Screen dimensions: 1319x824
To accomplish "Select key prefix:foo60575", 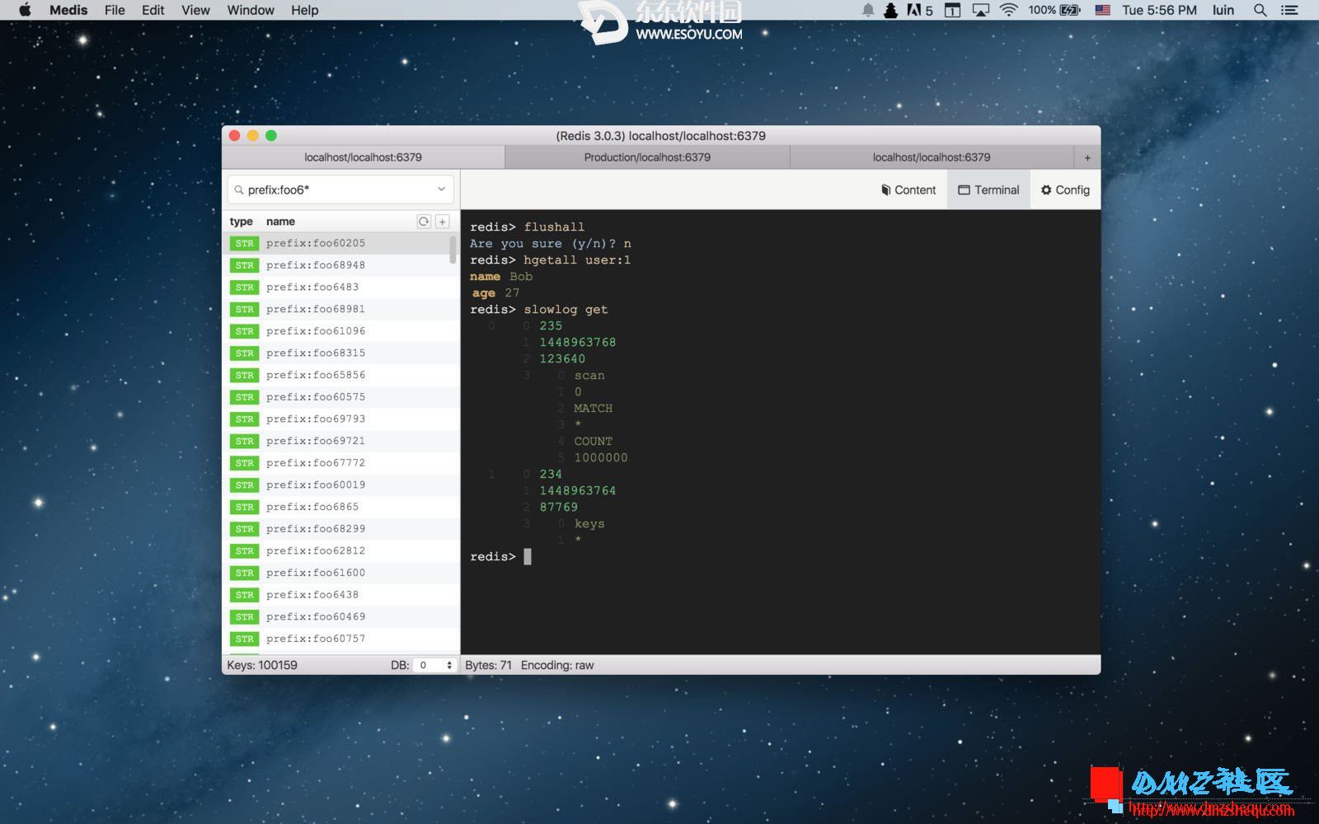I will point(341,397).
